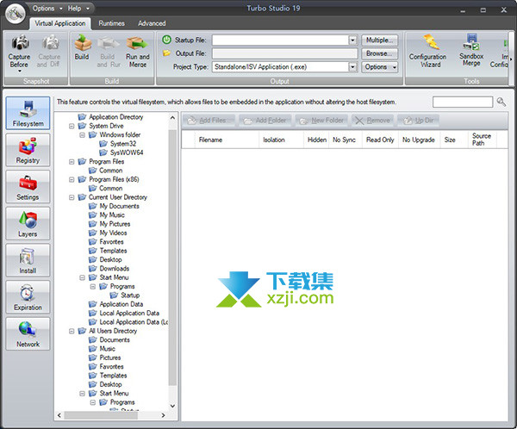Open the Filesystem panel
Image resolution: width=517 pixels, height=429 pixels.
28,113
